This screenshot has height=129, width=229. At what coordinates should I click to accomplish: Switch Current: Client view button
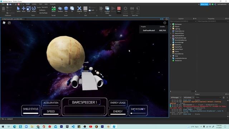pos(107,10)
